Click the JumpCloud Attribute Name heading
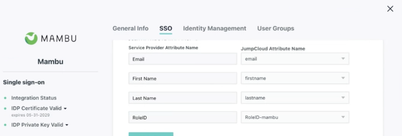 [273, 49]
